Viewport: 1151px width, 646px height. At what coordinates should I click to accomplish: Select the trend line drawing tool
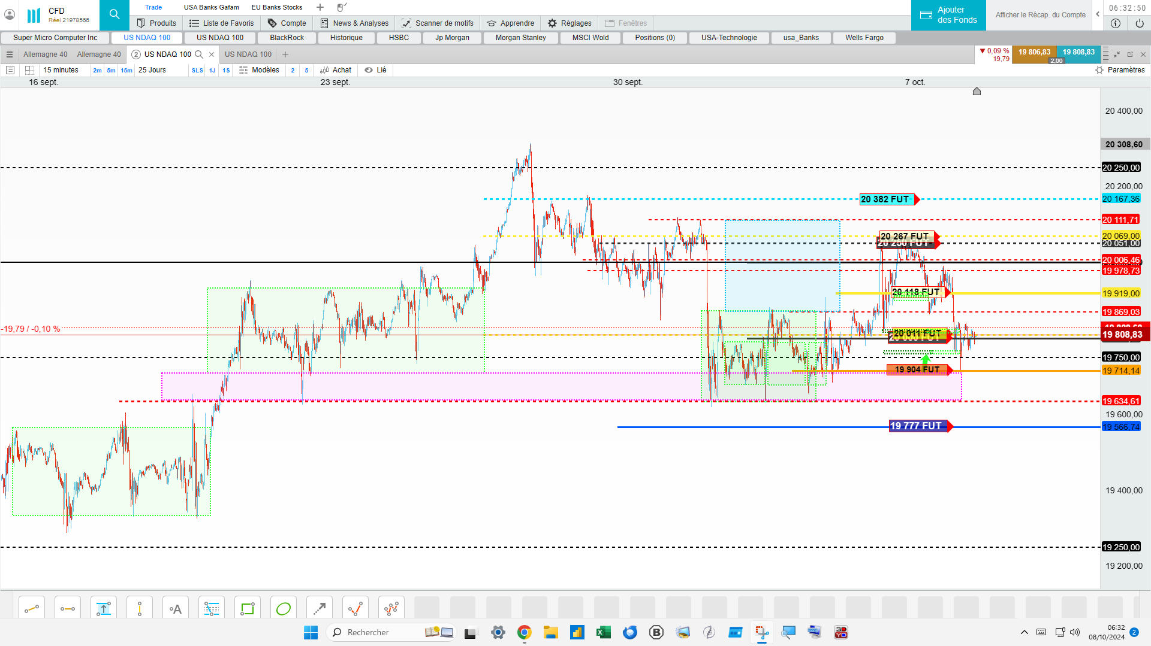click(x=32, y=609)
